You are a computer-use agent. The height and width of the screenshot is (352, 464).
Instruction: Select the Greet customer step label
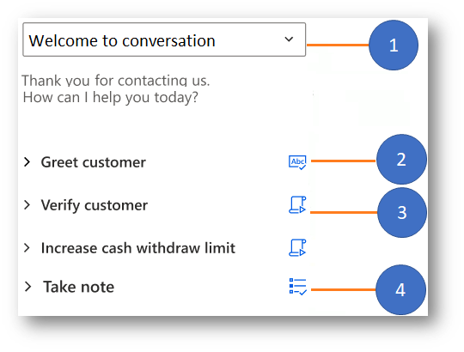coord(93,162)
